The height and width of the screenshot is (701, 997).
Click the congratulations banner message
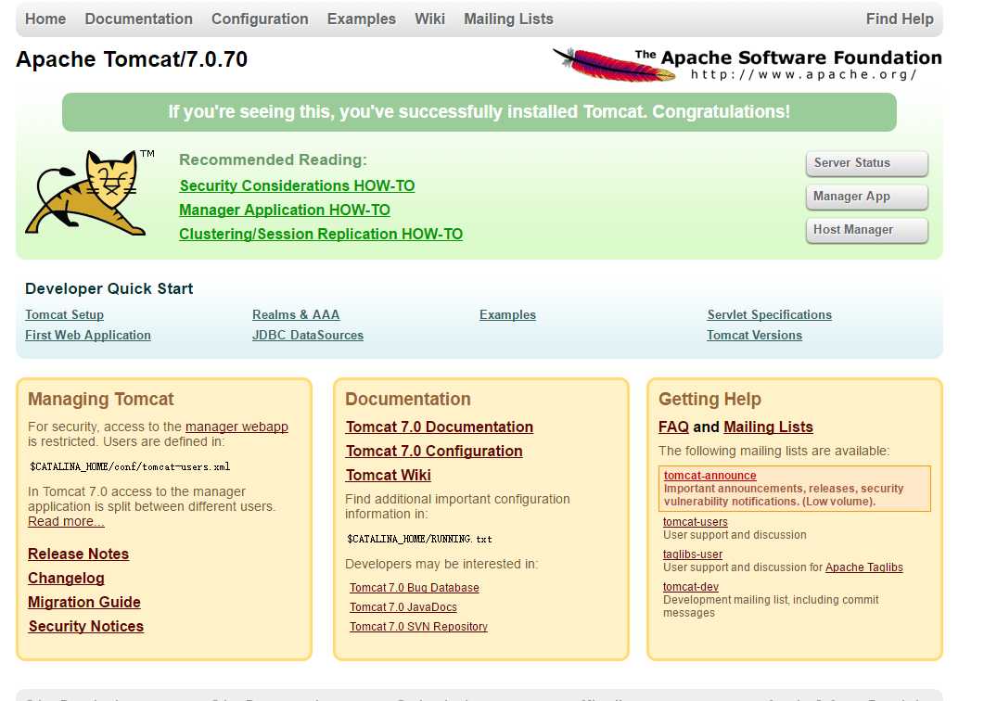coord(479,112)
